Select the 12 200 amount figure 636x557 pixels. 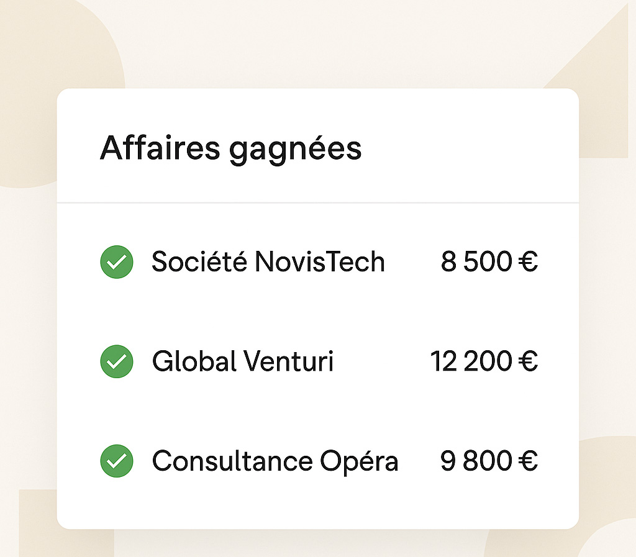pos(471,361)
